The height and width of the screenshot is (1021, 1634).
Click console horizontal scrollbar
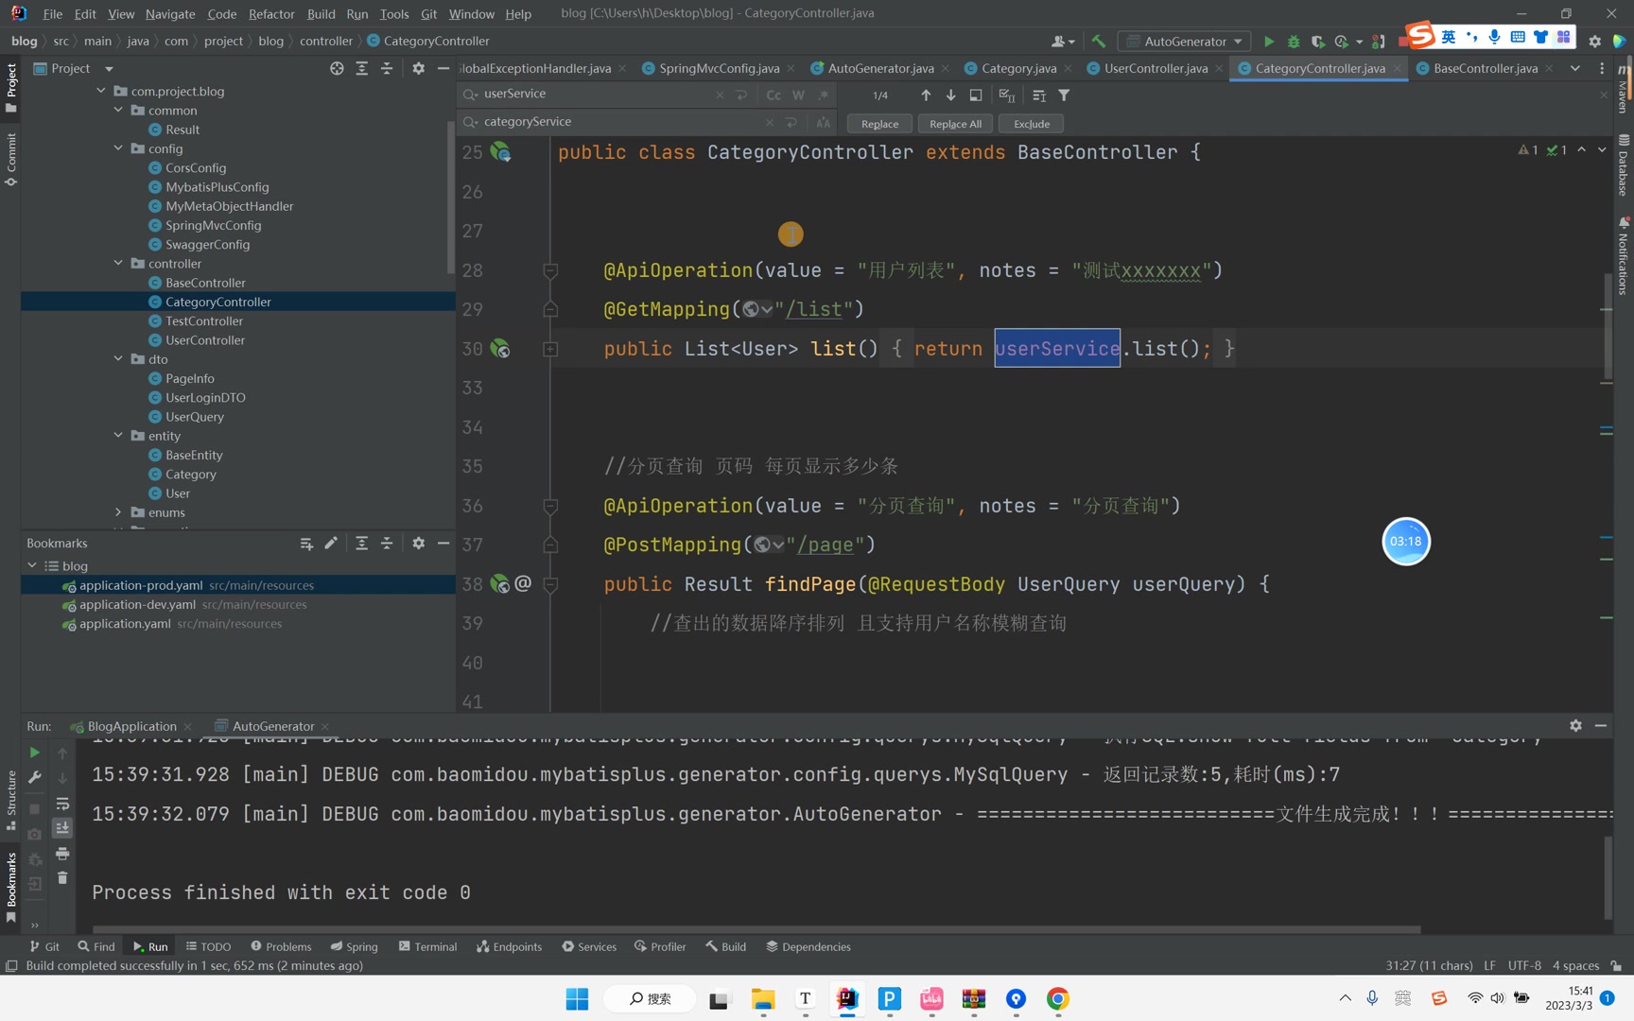756,928
